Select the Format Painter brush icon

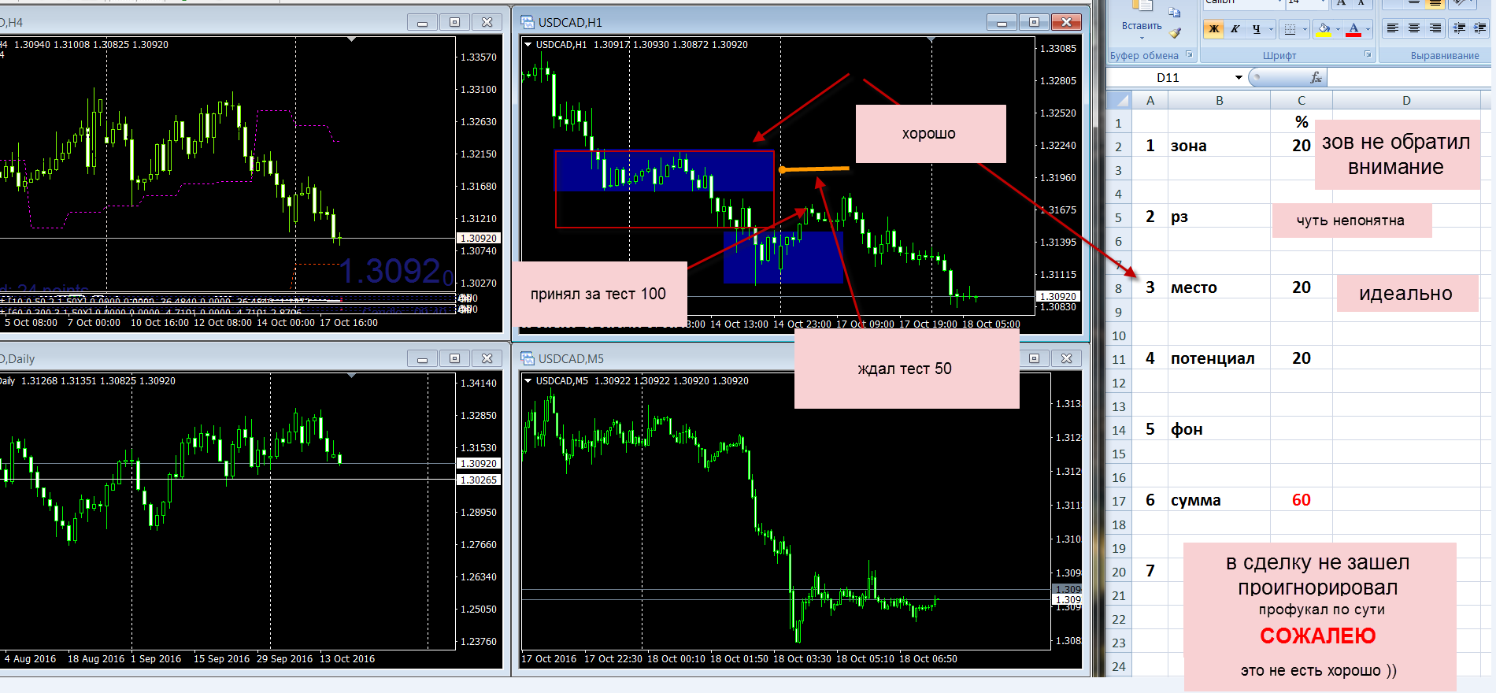coord(1175,33)
